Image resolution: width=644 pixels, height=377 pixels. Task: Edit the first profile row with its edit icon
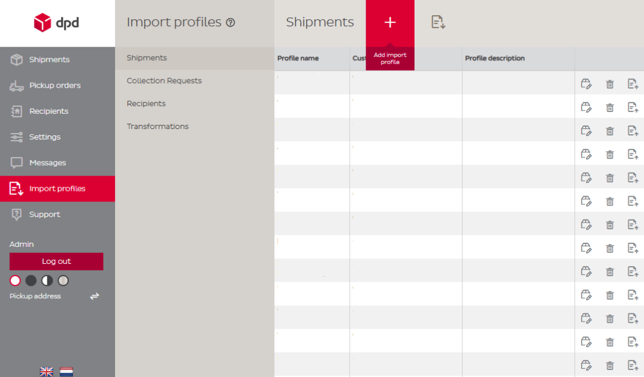click(586, 84)
